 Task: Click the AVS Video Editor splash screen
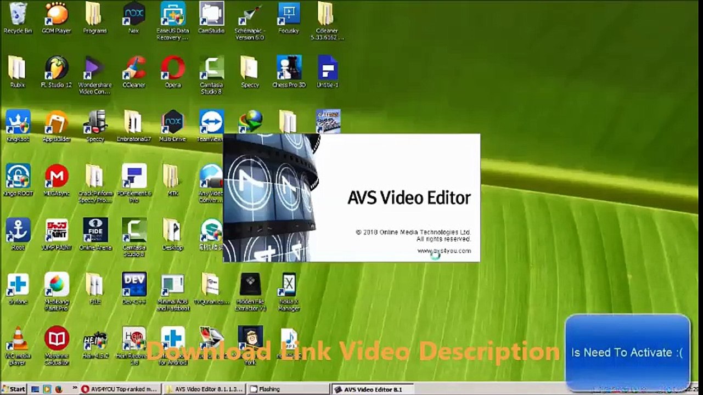pyautogui.click(x=351, y=198)
